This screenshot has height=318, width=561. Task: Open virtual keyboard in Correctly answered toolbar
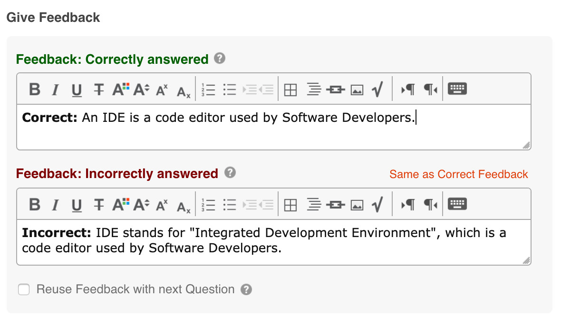pos(457,89)
